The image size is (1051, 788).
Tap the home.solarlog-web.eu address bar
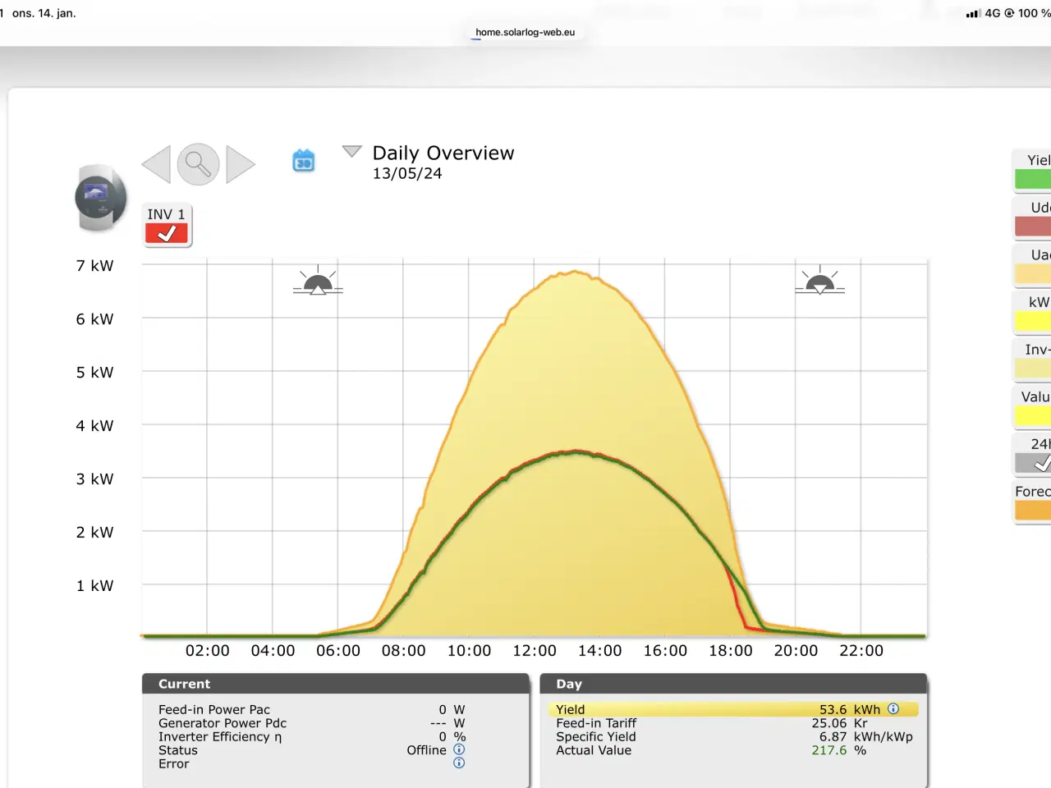click(525, 33)
